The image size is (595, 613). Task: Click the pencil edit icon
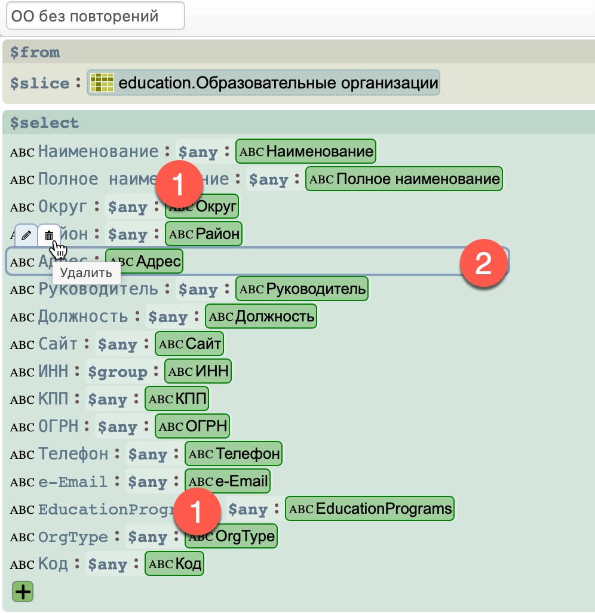pos(26,235)
